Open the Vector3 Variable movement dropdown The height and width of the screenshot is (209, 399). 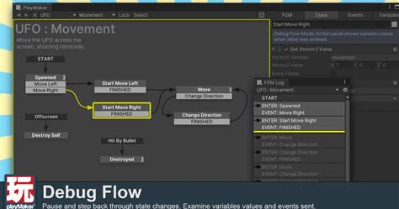pyautogui.click(x=365, y=58)
